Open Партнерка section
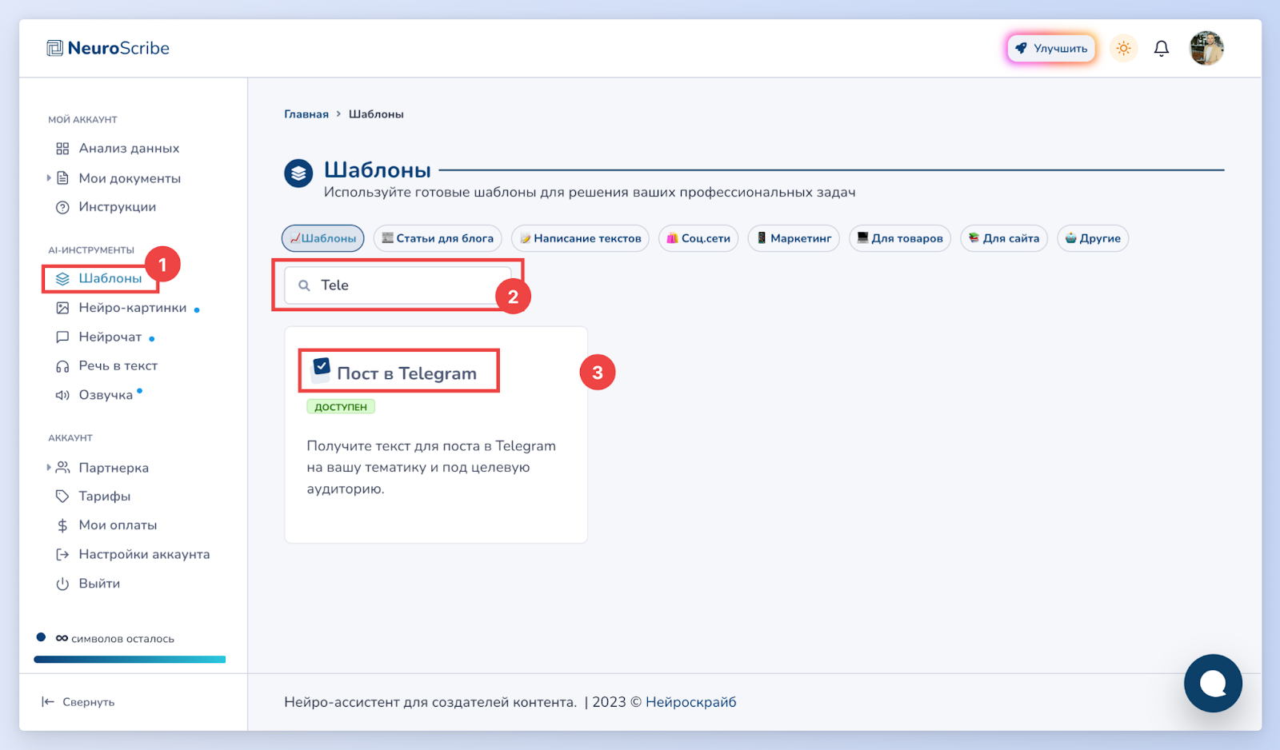This screenshot has width=1280, height=750. coord(114,468)
